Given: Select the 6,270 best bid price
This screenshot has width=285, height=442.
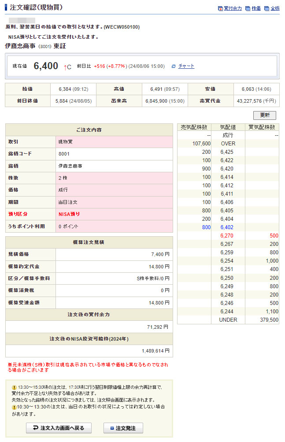Looking at the screenshot, I should tap(228, 236).
